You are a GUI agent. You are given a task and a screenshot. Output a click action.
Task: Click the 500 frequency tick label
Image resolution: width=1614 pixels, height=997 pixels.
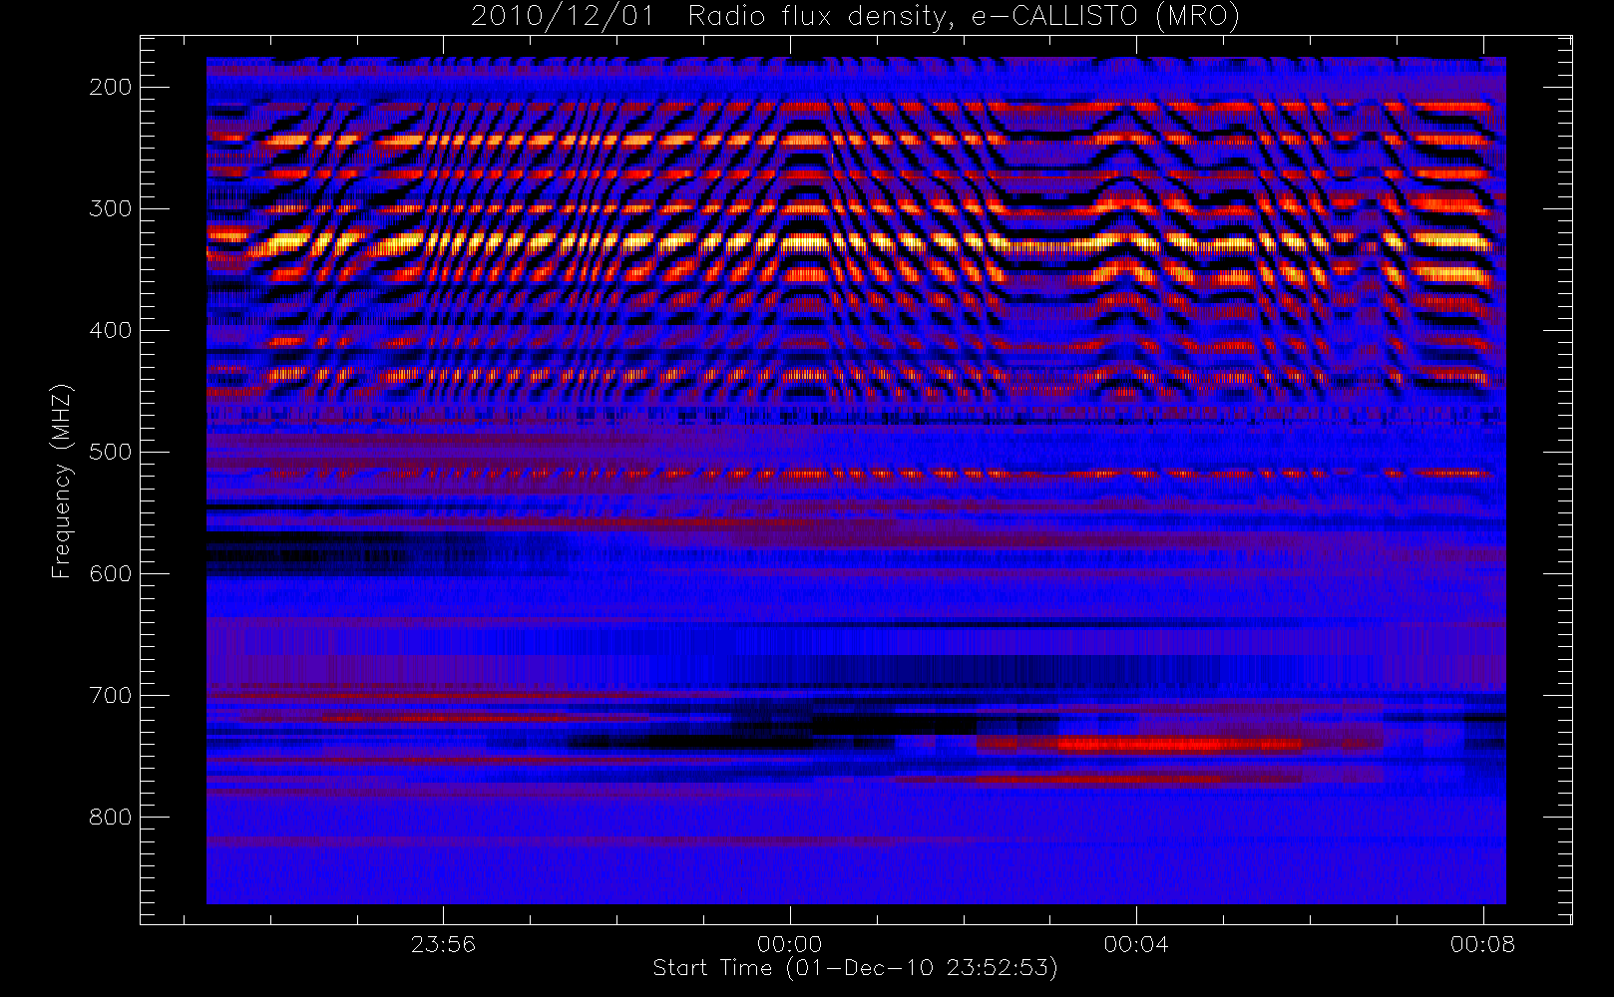coord(110,452)
